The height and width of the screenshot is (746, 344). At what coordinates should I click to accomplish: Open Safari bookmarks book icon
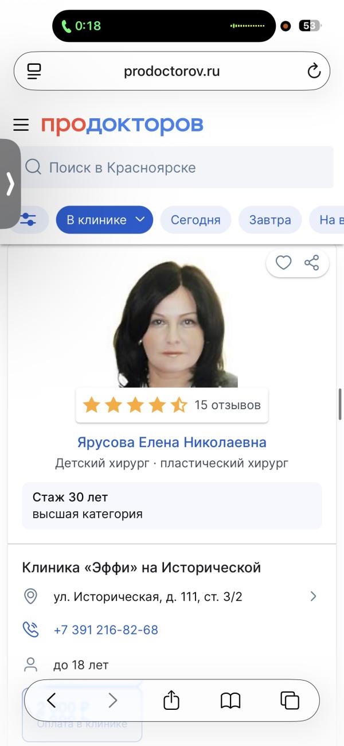230,701
